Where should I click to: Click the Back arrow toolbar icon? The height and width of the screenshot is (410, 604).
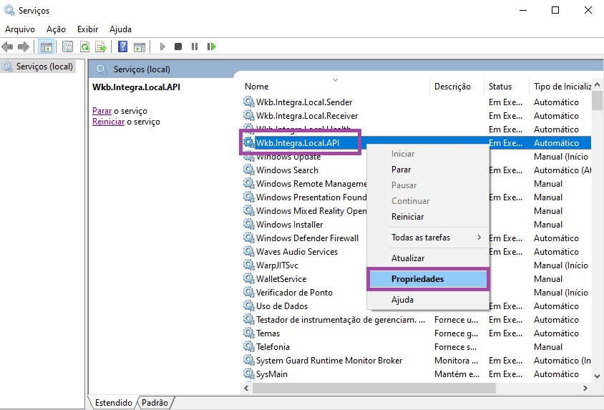[x=7, y=47]
